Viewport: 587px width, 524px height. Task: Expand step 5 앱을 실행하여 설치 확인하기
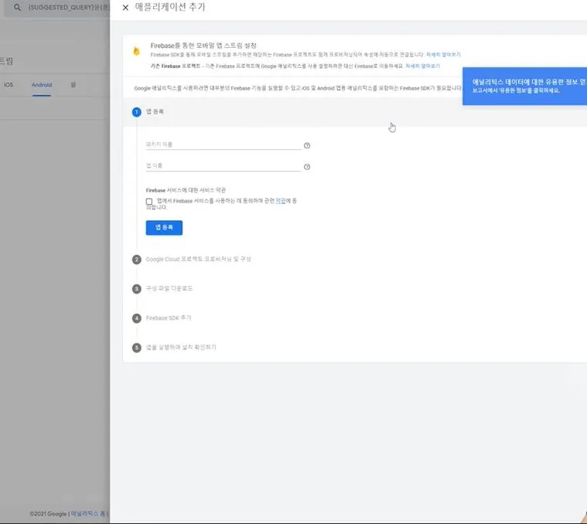pos(181,348)
